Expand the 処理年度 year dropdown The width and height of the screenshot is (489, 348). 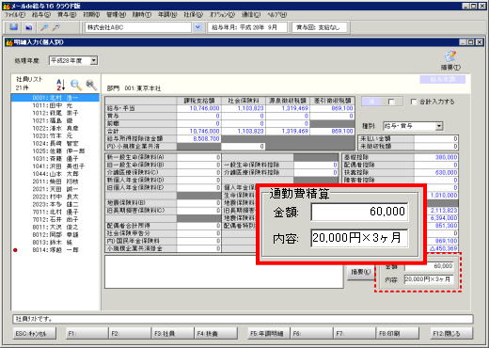94,60
